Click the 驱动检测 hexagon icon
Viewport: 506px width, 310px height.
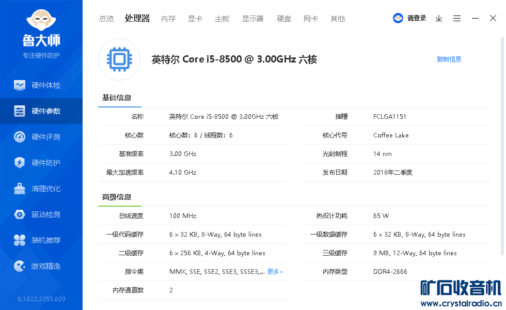pyautogui.click(x=20, y=214)
